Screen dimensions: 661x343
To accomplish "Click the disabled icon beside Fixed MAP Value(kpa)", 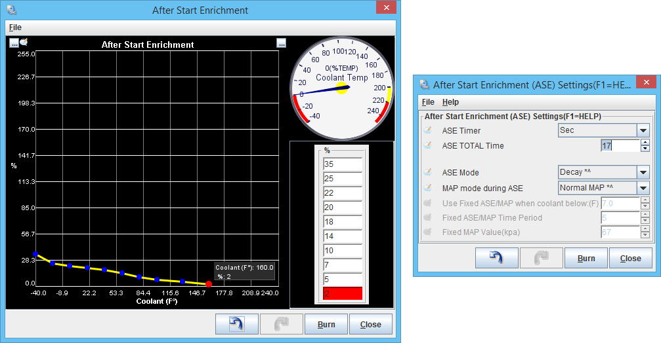I will click(428, 232).
